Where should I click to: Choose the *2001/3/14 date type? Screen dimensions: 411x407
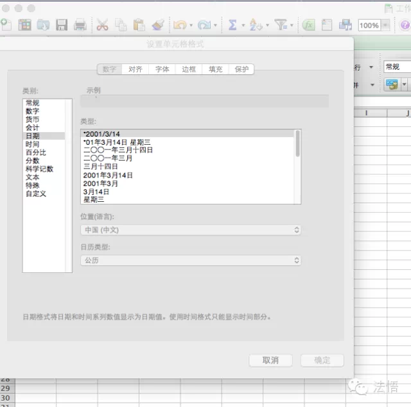click(x=188, y=134)
